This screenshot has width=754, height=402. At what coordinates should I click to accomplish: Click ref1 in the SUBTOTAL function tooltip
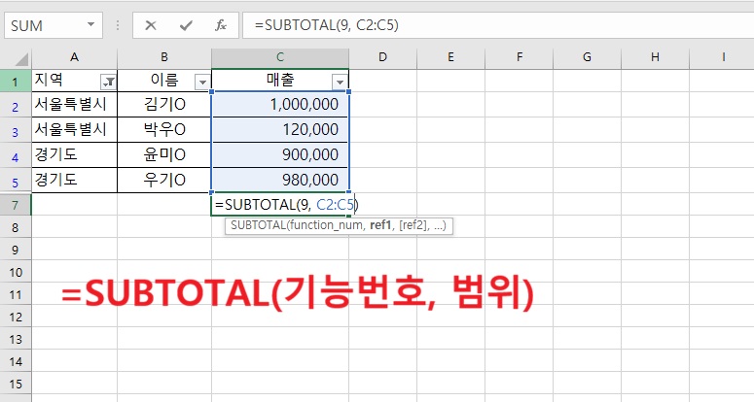click(x=379, y=225)
